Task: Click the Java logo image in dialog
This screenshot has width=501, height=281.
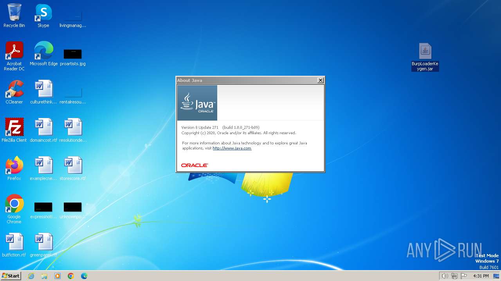Action: (197, 103)
